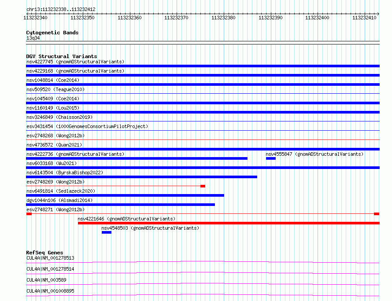
Task: Click the blue nsv6143504 variant bar
Action: tap(141, 177)
